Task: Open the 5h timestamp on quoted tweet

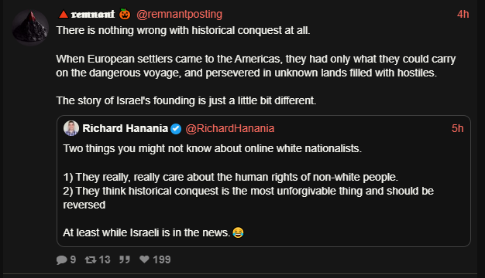Action: [x=457, y=128]
